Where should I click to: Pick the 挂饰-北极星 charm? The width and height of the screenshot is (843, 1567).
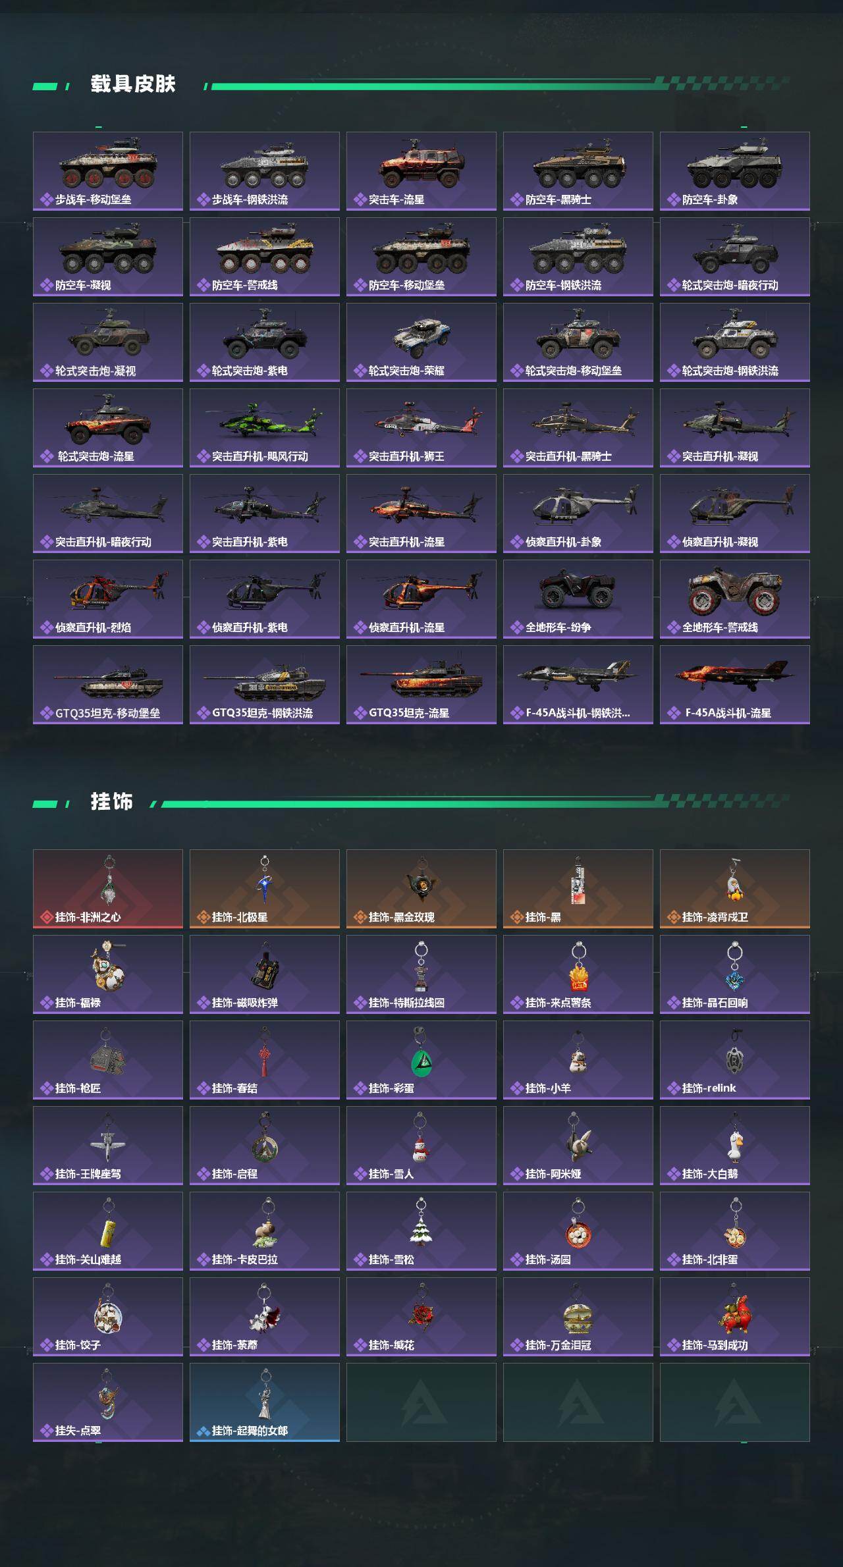(265, 889)
